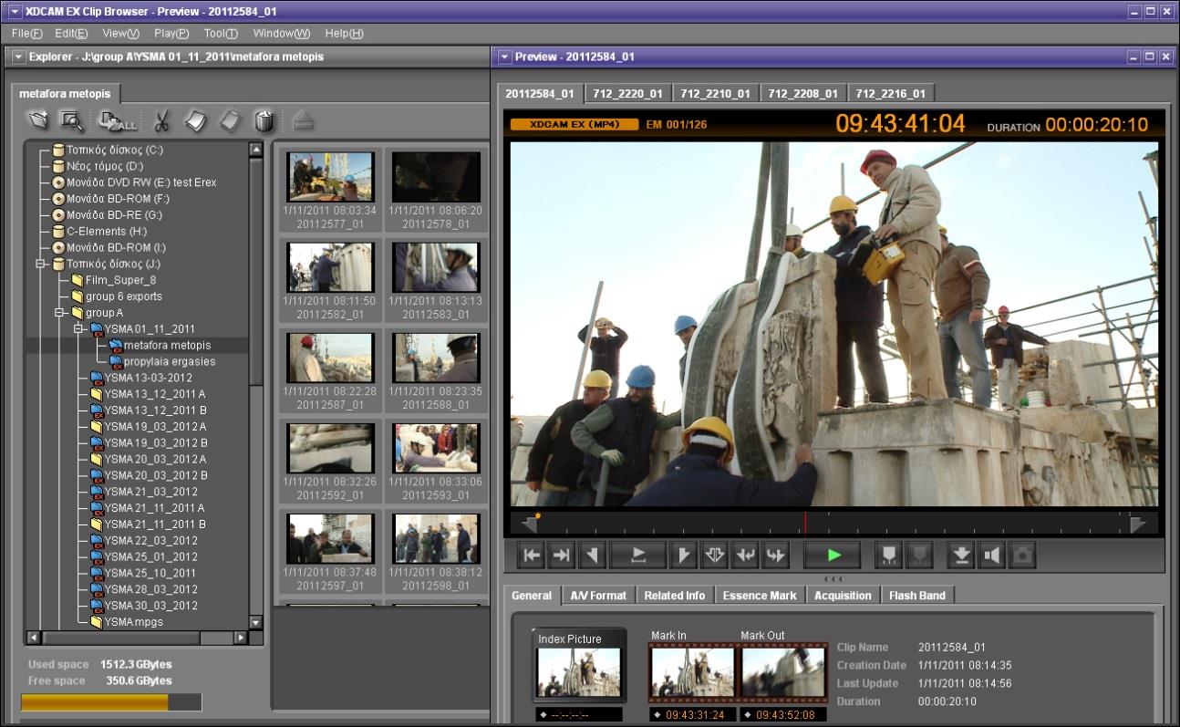Open the Essence Mark tab

759,596
